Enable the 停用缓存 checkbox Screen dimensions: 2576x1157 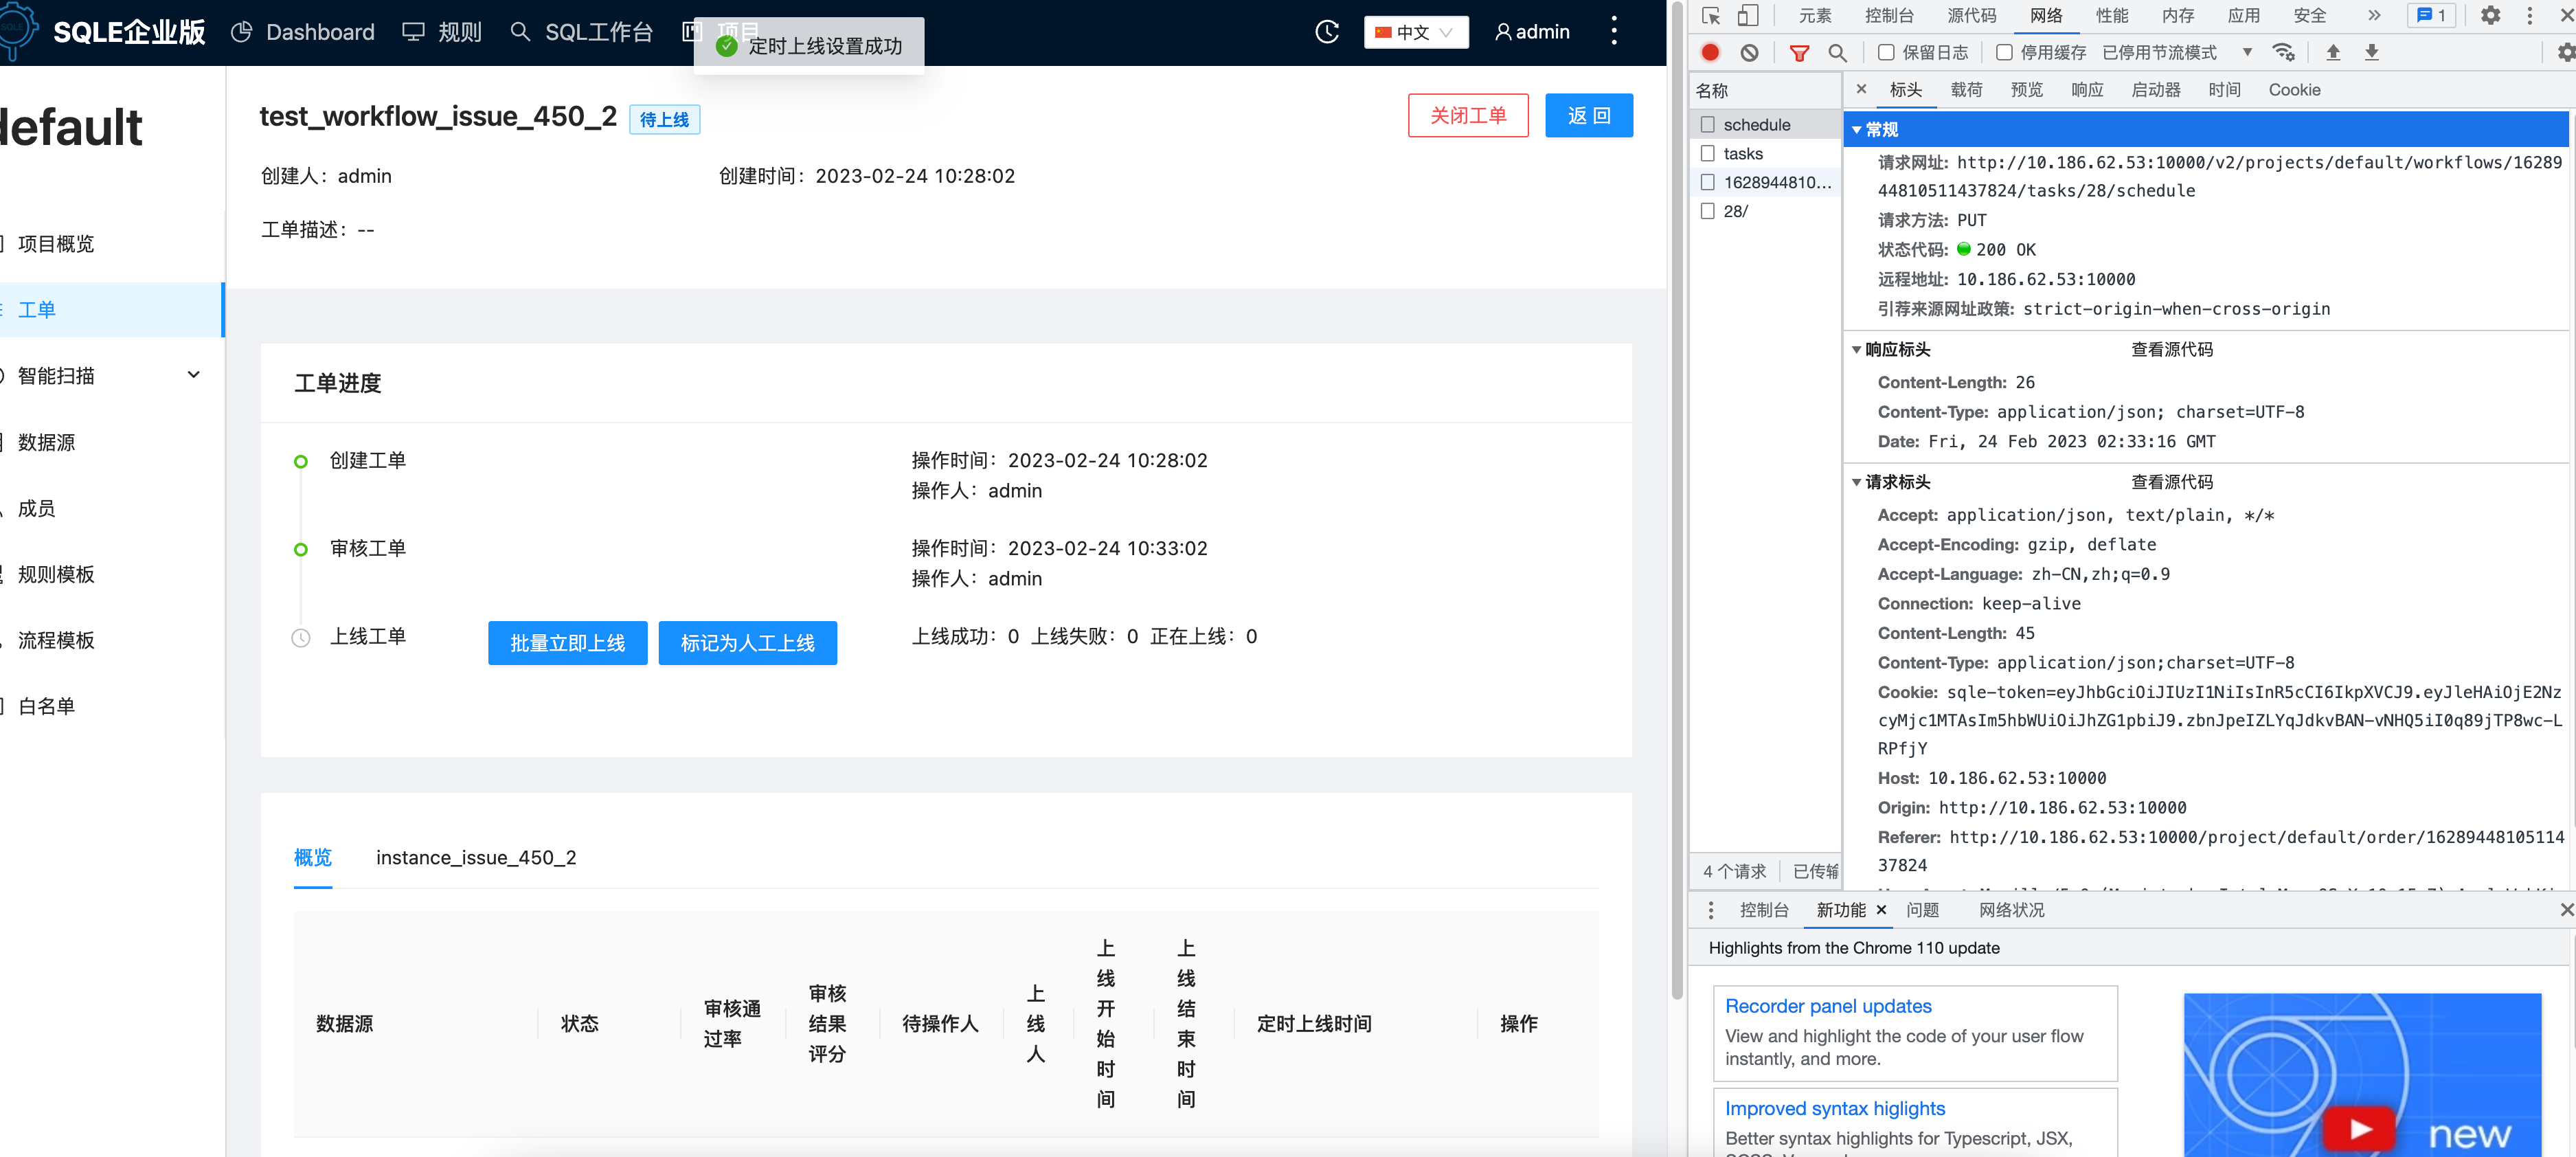point(2005,52)
